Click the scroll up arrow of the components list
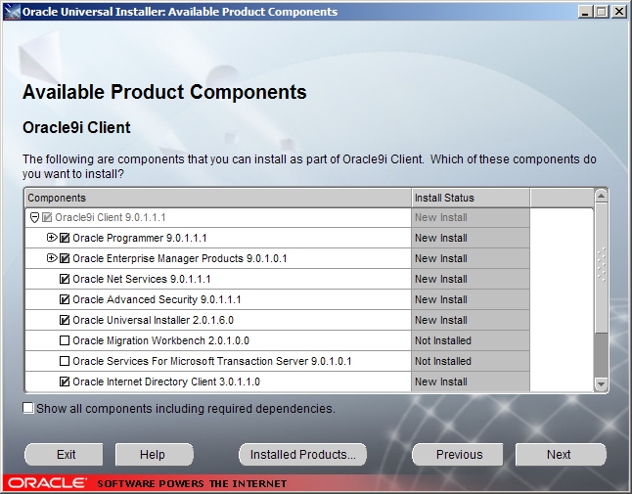The width and height of the screenshot is (632, 494). [x=601, y=196]
